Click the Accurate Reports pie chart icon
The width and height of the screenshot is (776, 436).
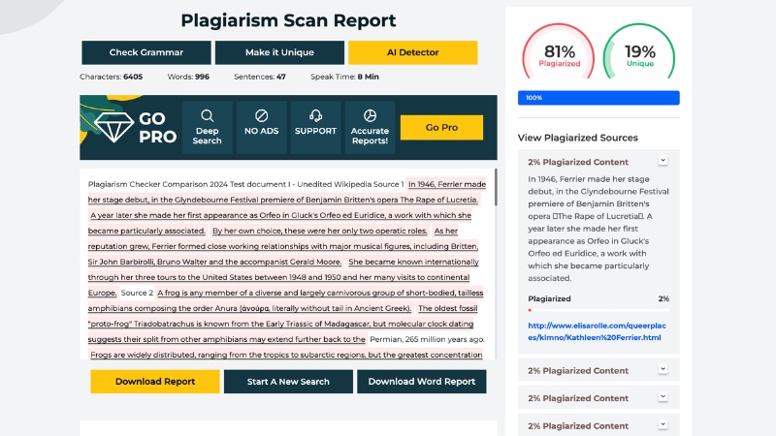(x=370, y=116)
